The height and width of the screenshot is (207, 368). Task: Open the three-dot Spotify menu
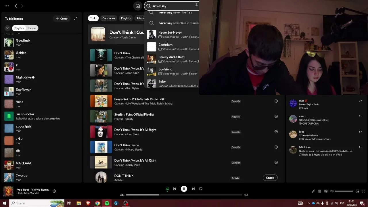coord(7,6)
